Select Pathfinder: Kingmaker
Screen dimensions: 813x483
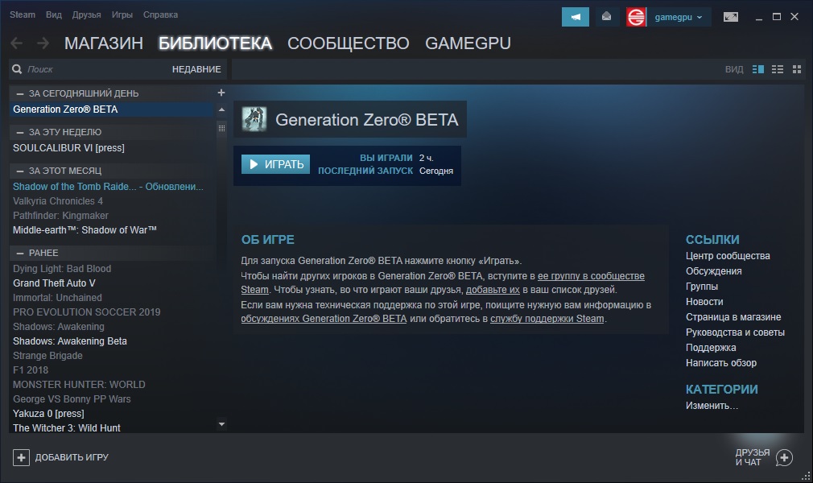111,215
